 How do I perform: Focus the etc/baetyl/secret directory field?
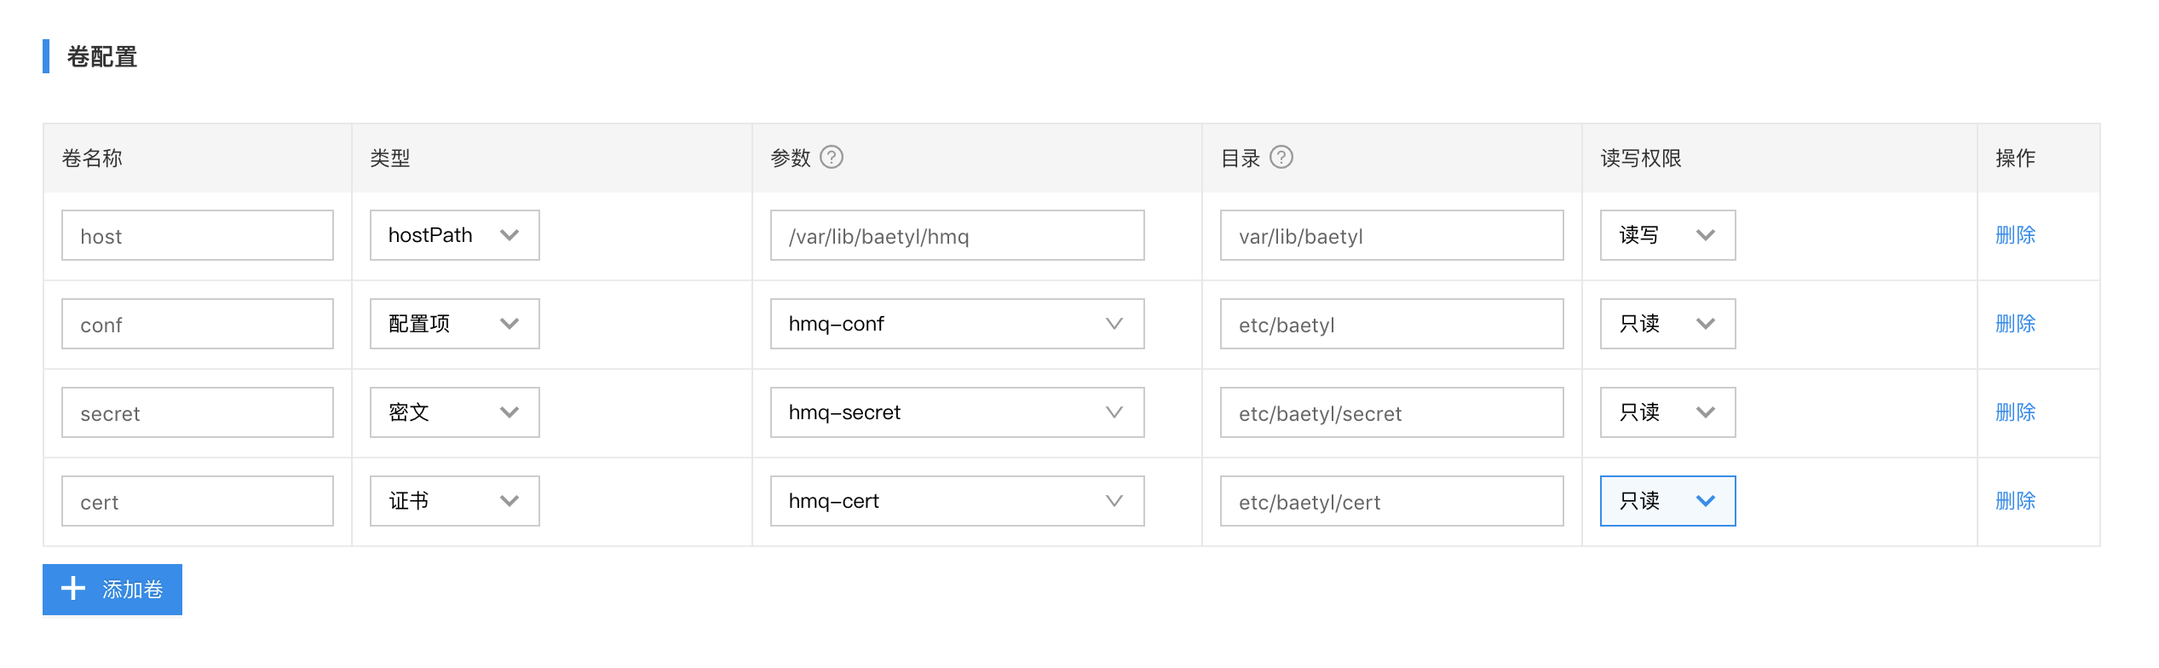coord(1391,412)
